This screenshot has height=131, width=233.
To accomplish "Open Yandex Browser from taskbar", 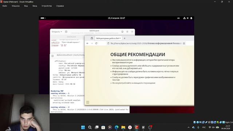I will [130, 127].
